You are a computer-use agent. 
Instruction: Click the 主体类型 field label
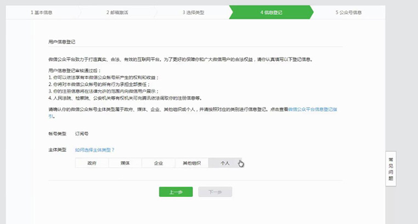[57, 149]
